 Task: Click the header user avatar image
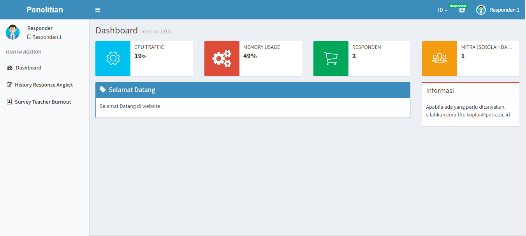tap(481, 10)
